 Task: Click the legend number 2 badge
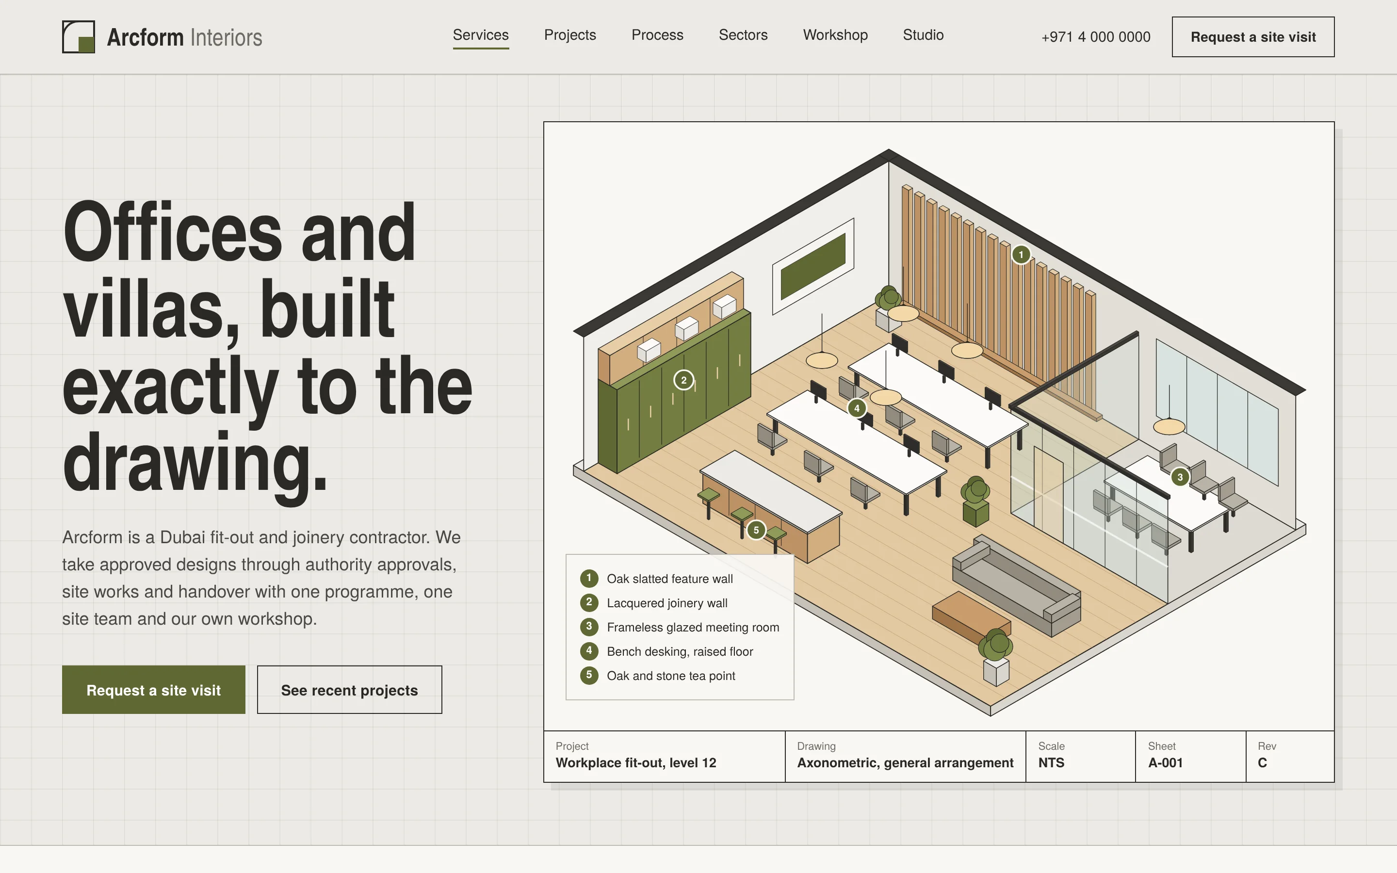(589, 602)
